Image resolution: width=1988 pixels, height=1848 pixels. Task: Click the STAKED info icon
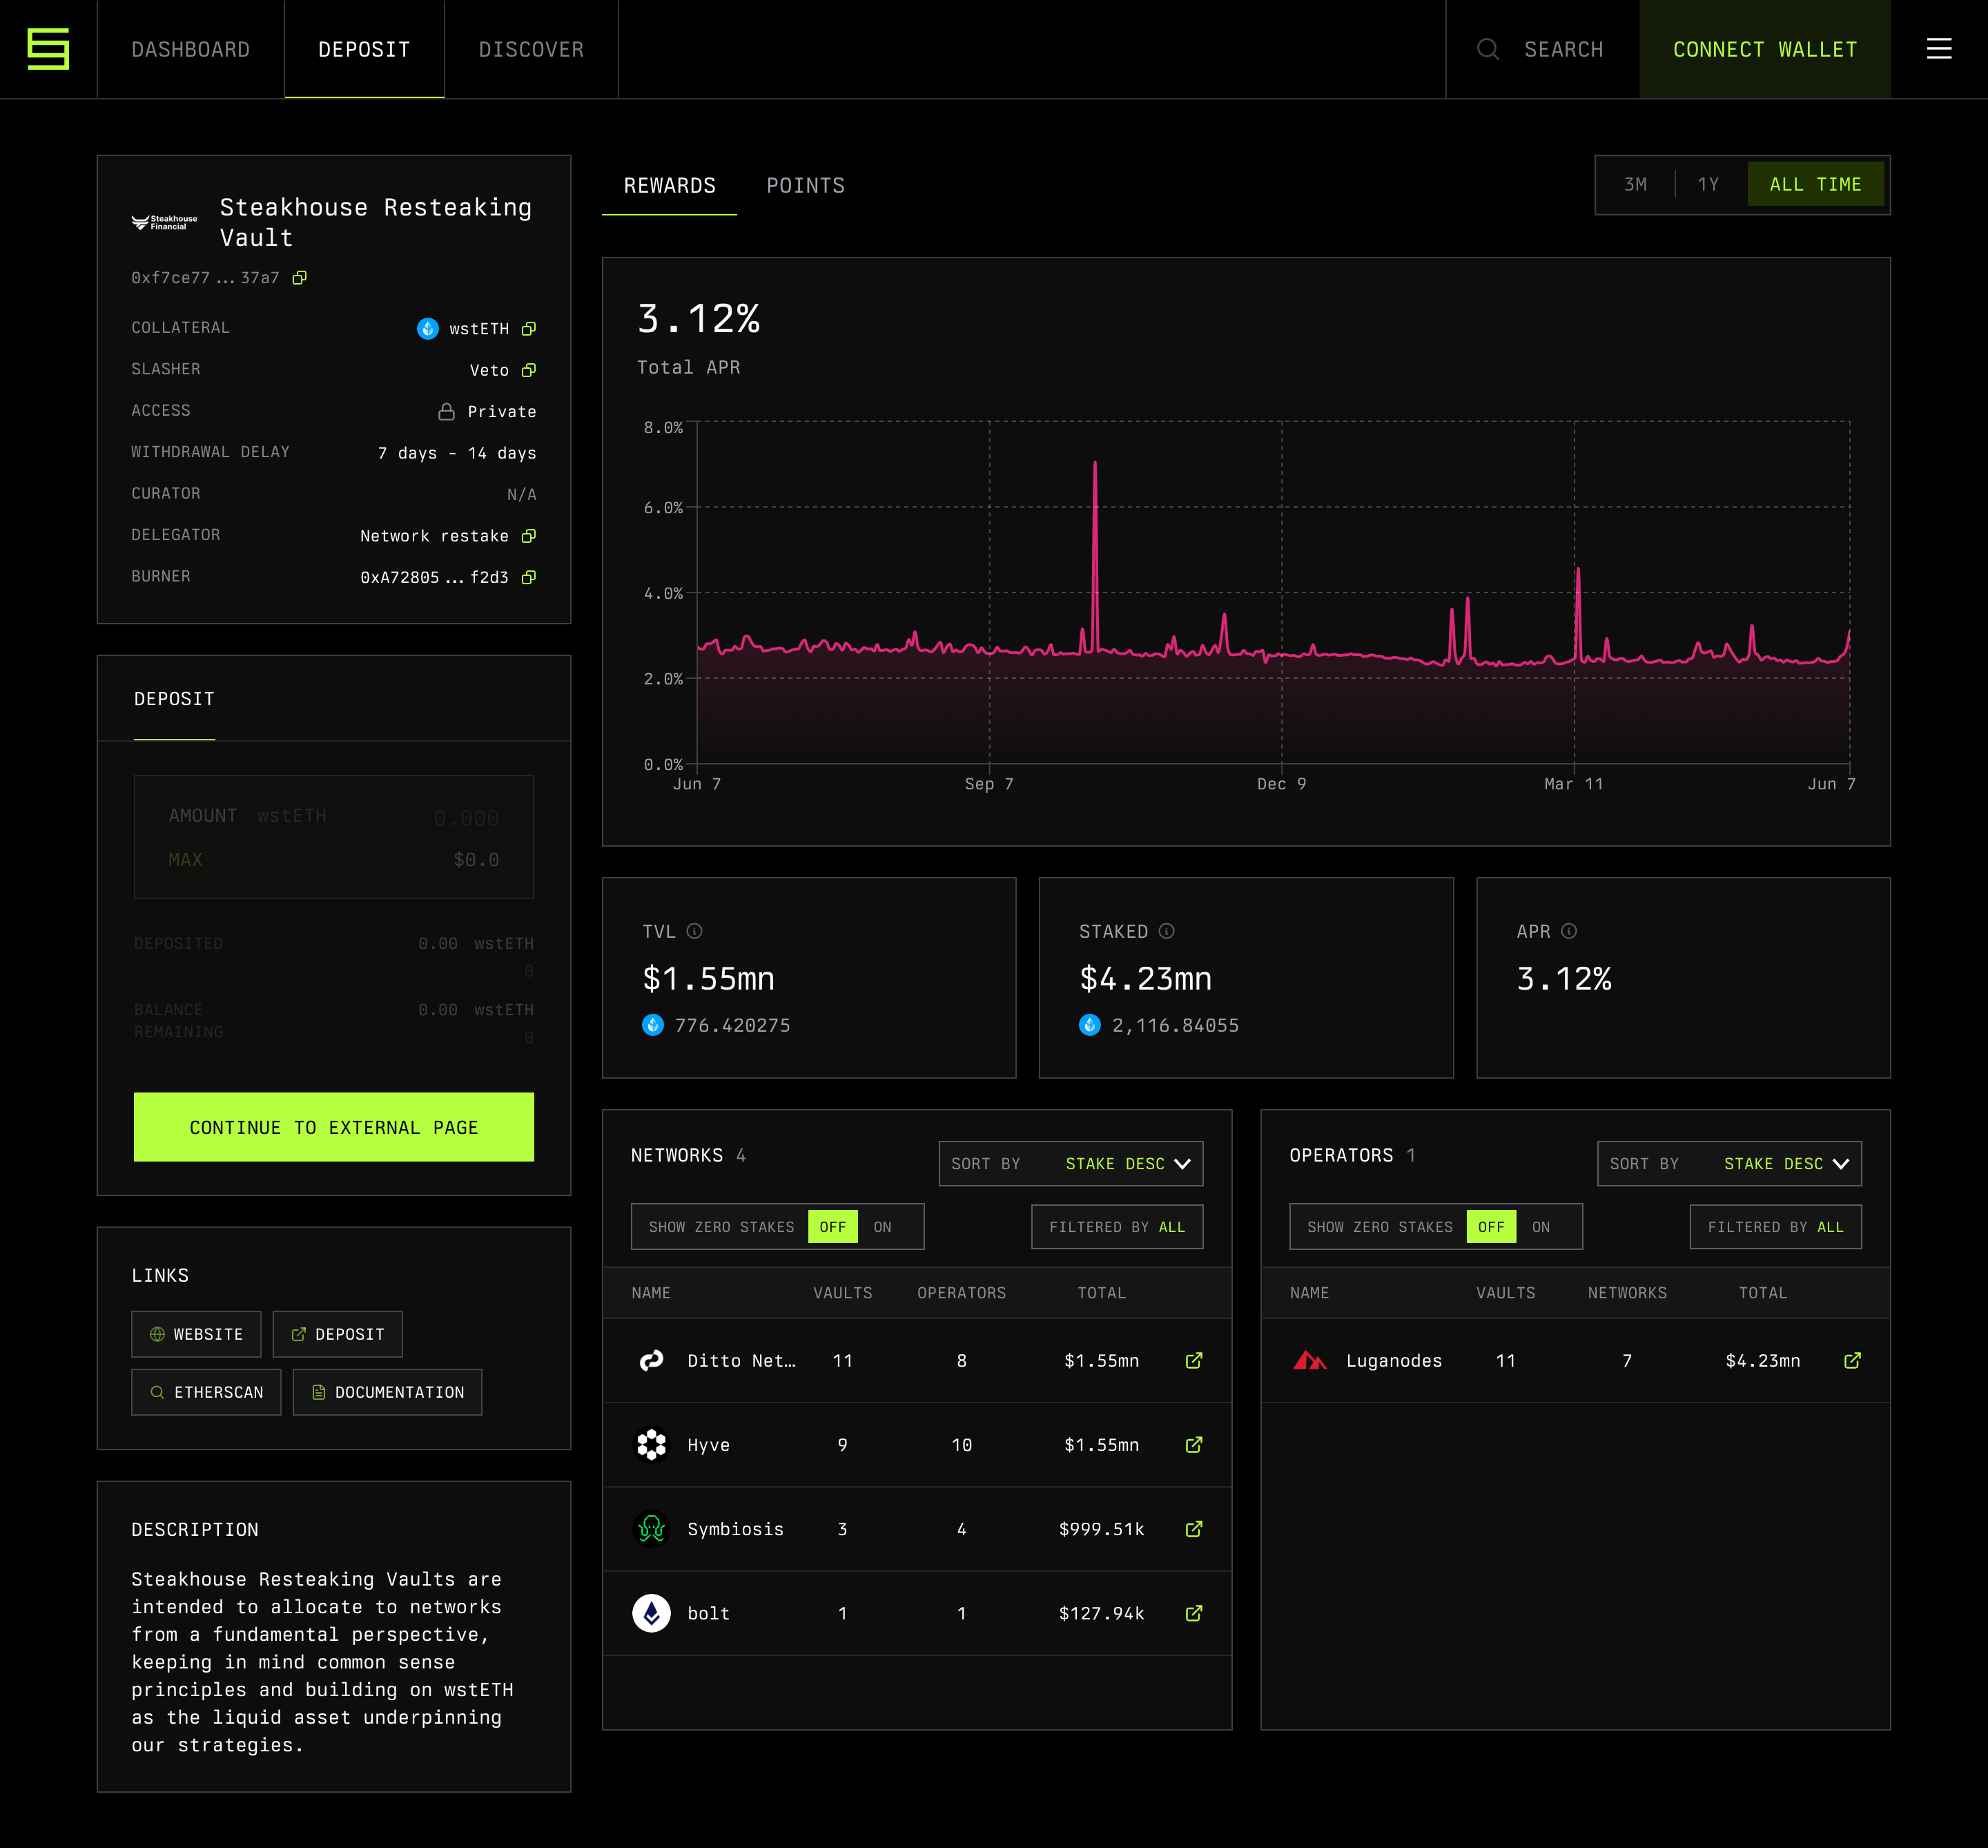coord(1167,931)
